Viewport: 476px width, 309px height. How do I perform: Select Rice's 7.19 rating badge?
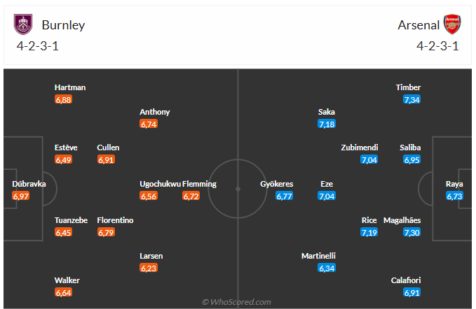pos(369,233)
